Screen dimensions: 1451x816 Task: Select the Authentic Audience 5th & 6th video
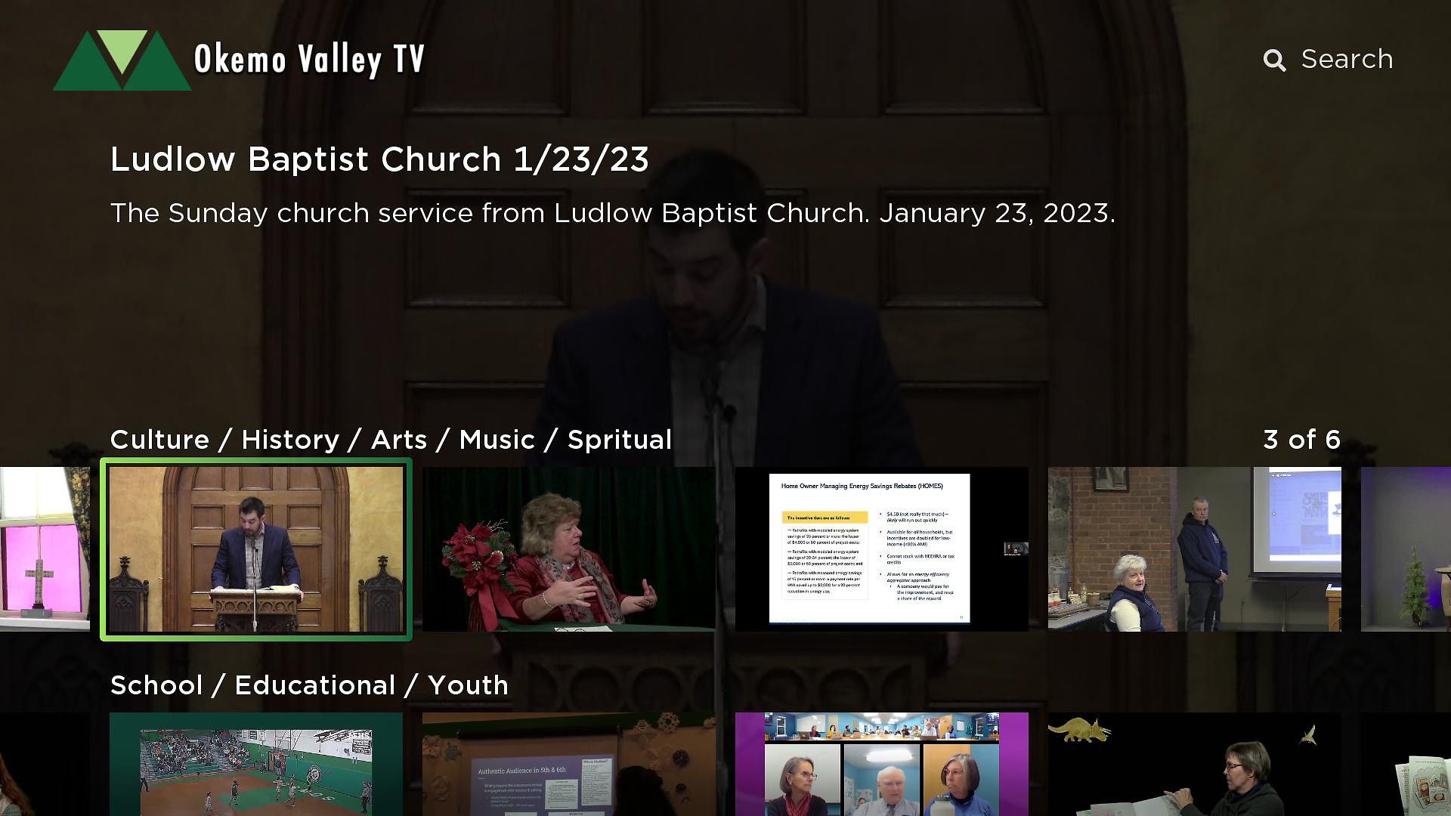coord(569,764)
